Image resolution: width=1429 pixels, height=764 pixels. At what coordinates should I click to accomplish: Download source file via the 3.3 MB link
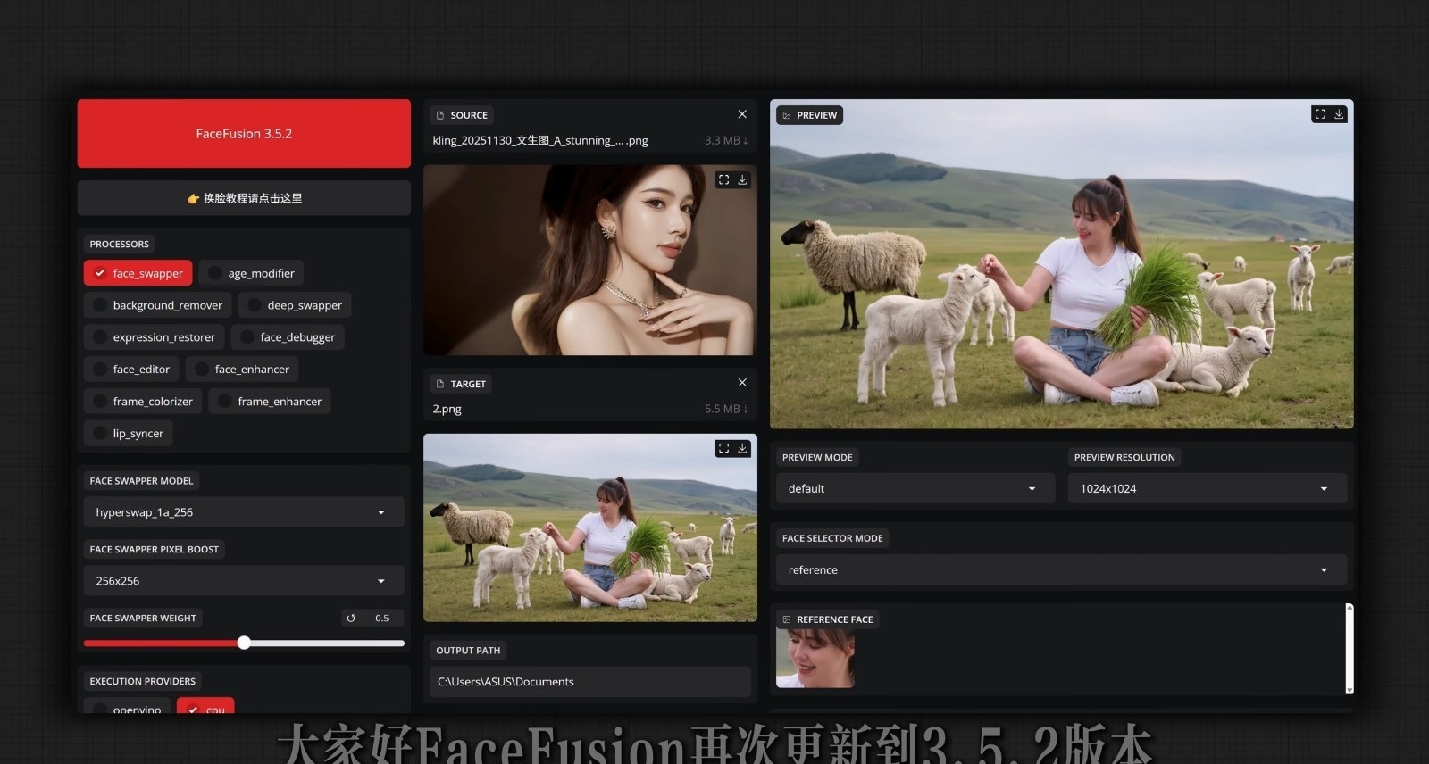tap(726, 140)
